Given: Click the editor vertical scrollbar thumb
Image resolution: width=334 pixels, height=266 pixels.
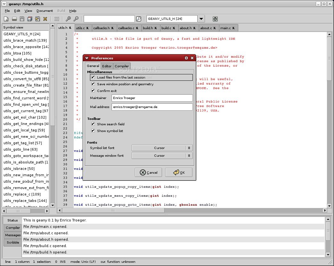Looking at the screenshot, I should [329, 59].
